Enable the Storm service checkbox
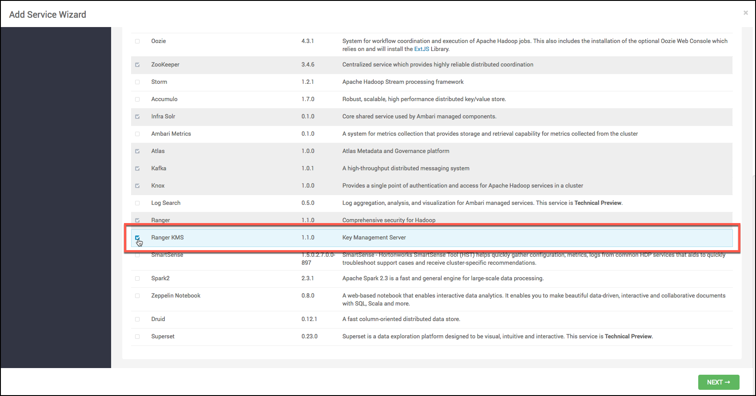The image size is (756, 396). pos(137,82)
